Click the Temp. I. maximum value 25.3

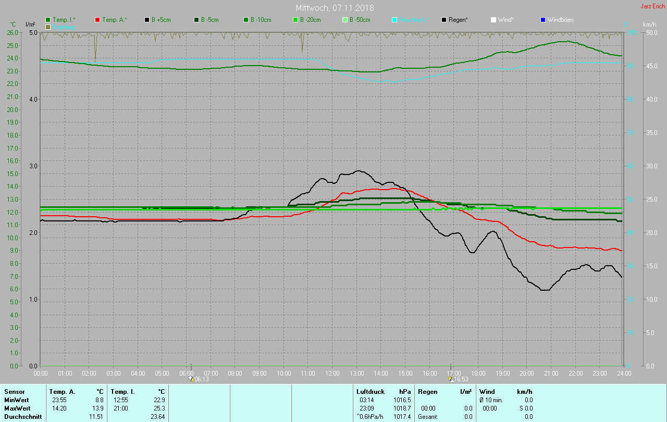coord(160,408)
